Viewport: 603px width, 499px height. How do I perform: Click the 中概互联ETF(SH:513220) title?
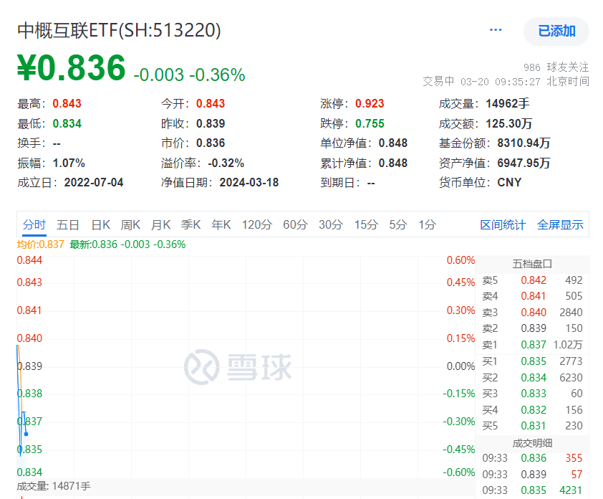[118, 31]
